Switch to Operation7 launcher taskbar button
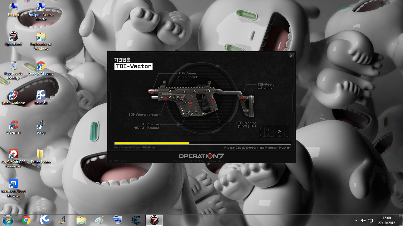This screenshot has width=403, height=226. pyautogui.click(x=154, y=220)
